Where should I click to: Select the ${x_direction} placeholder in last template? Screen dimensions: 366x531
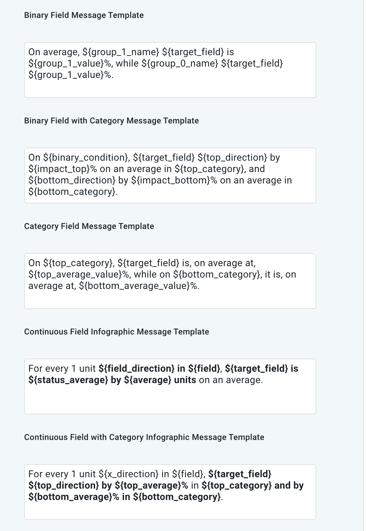pos(128,474)
